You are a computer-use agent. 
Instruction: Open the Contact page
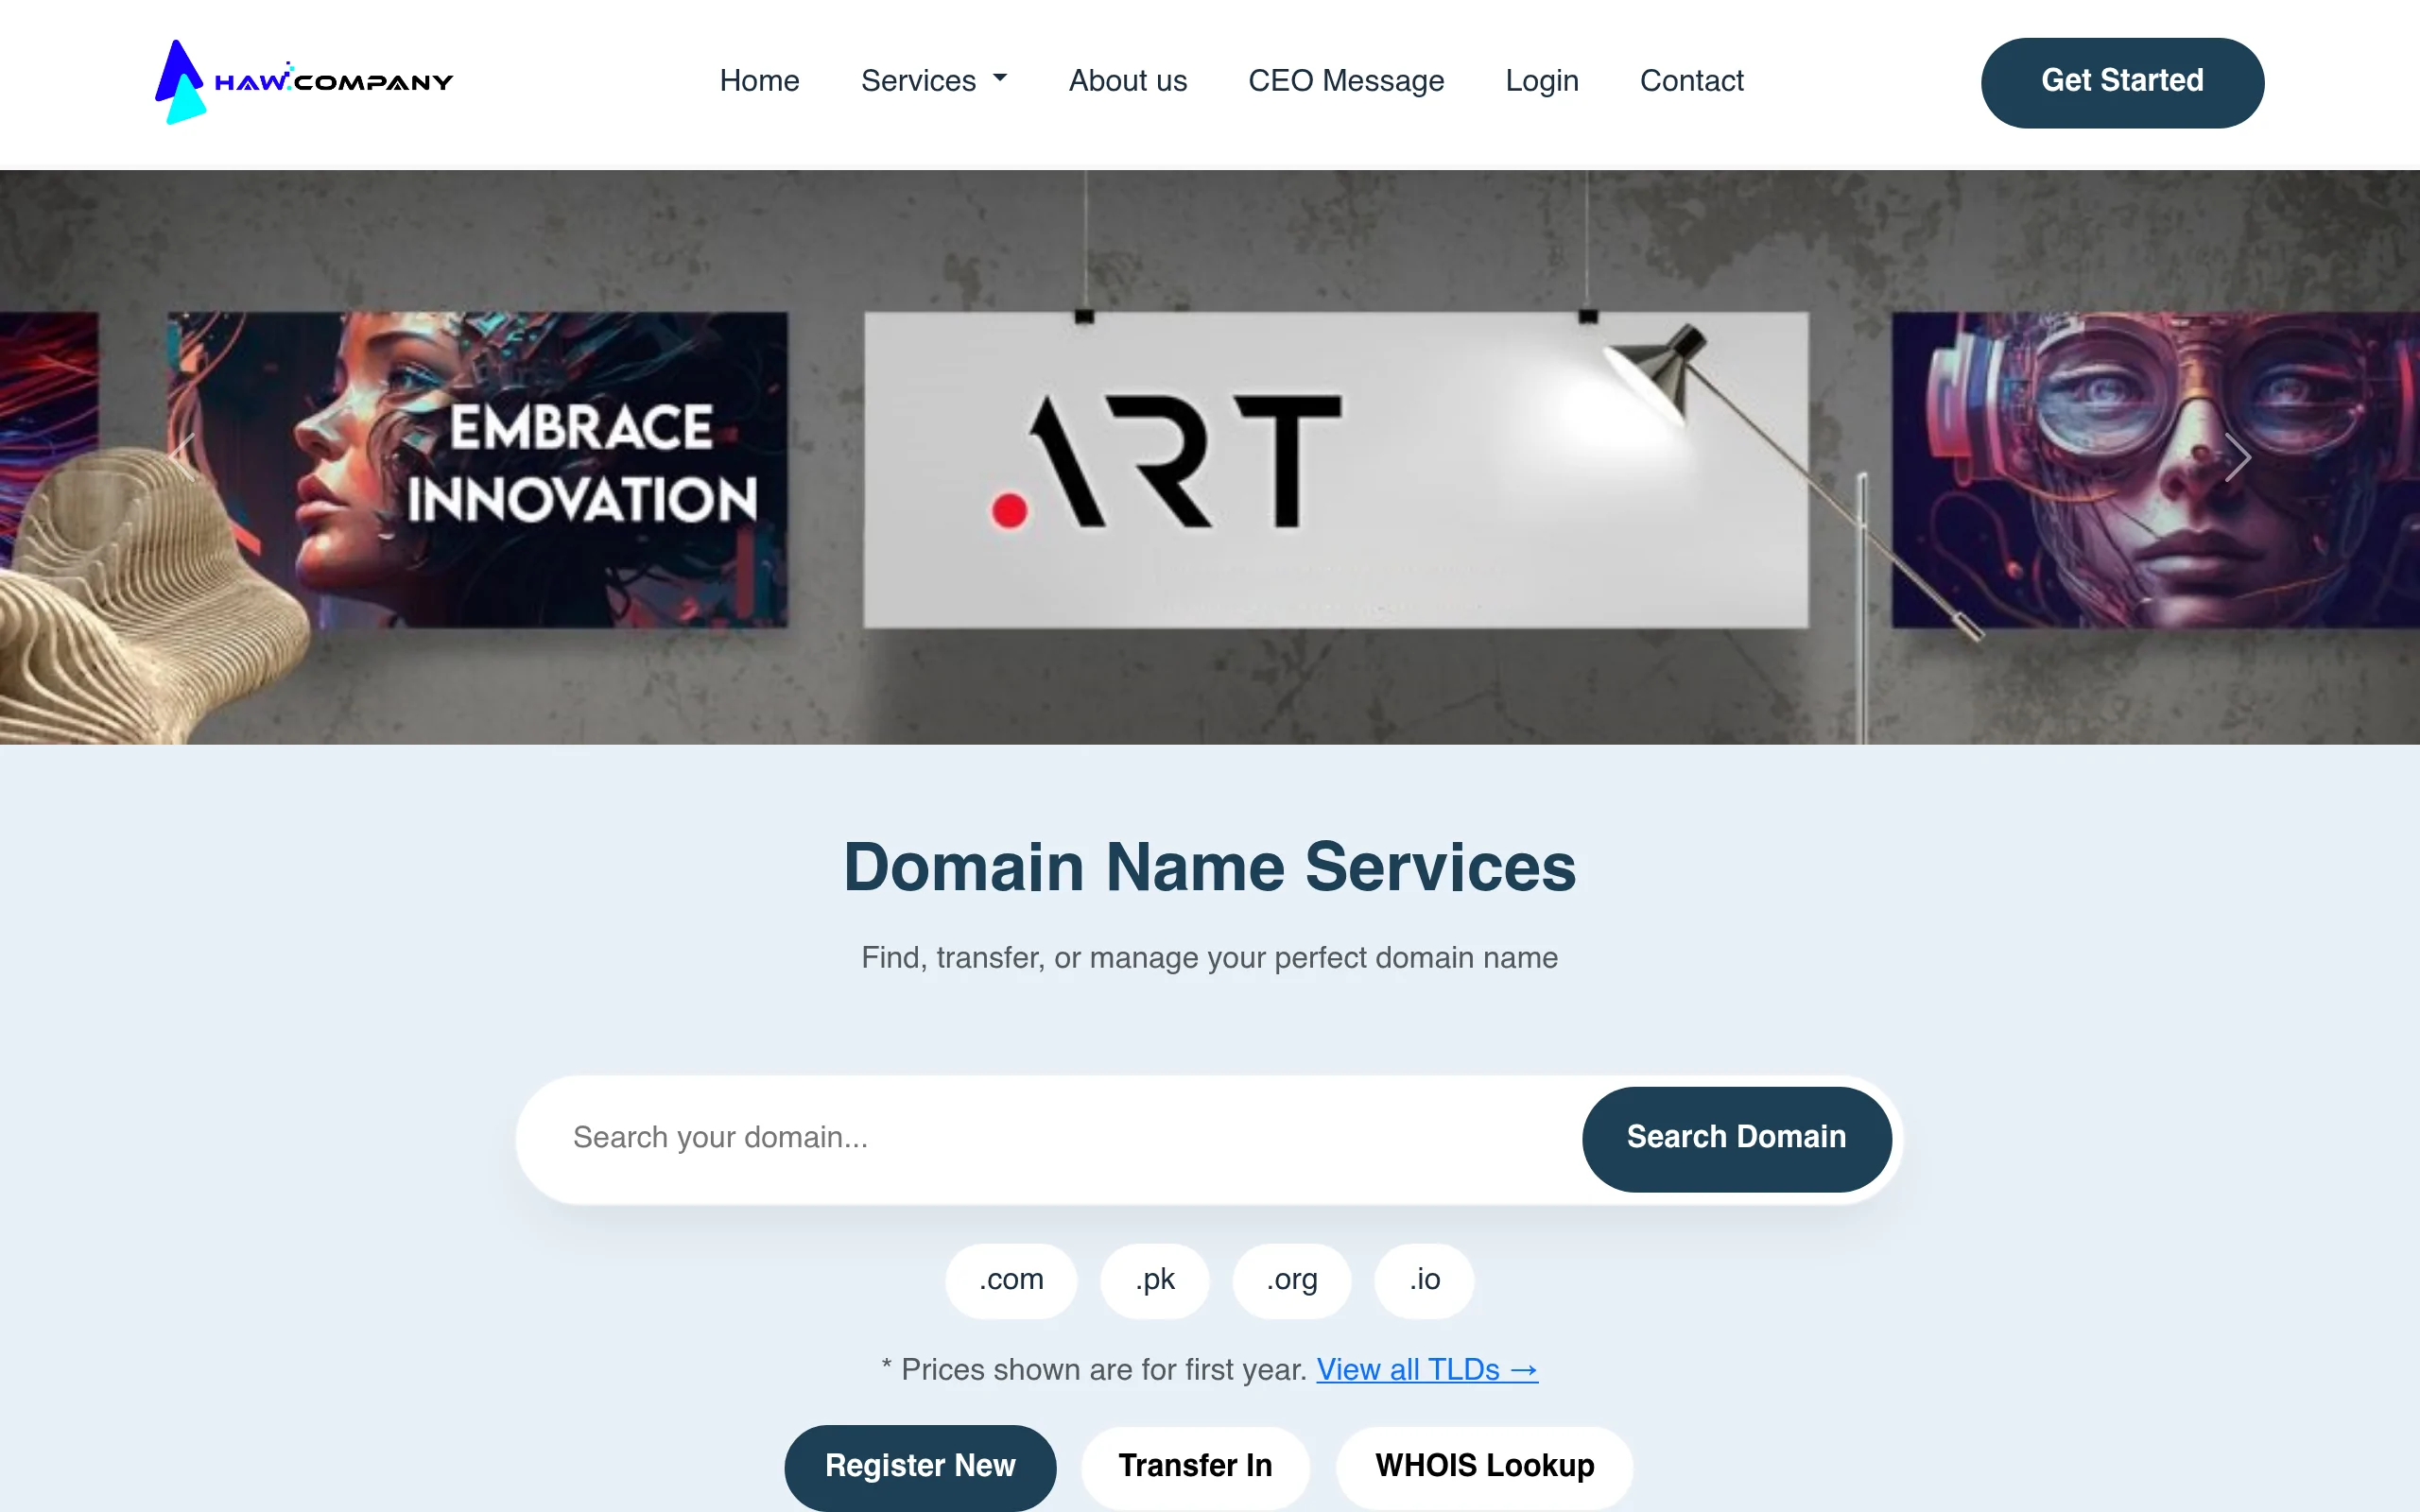tap(1691, 81)
